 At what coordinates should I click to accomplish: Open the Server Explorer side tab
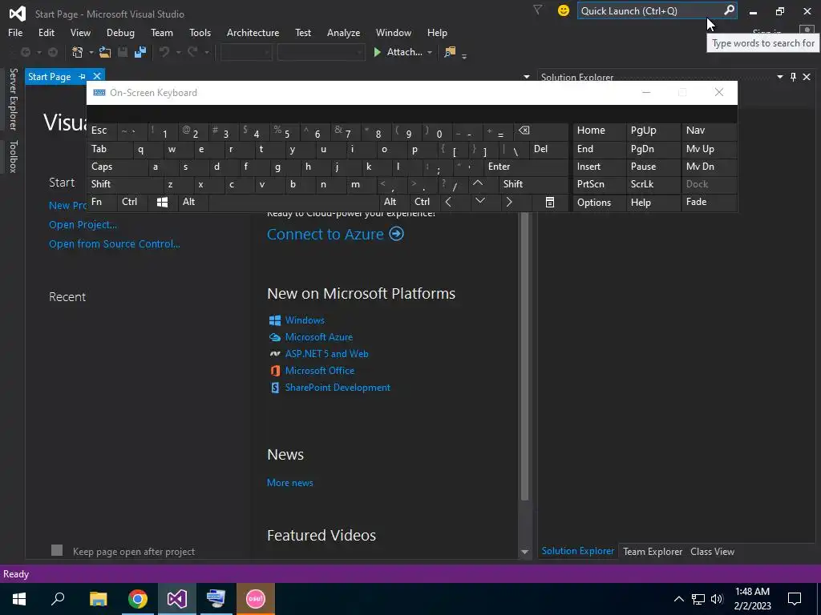[13, 99]
